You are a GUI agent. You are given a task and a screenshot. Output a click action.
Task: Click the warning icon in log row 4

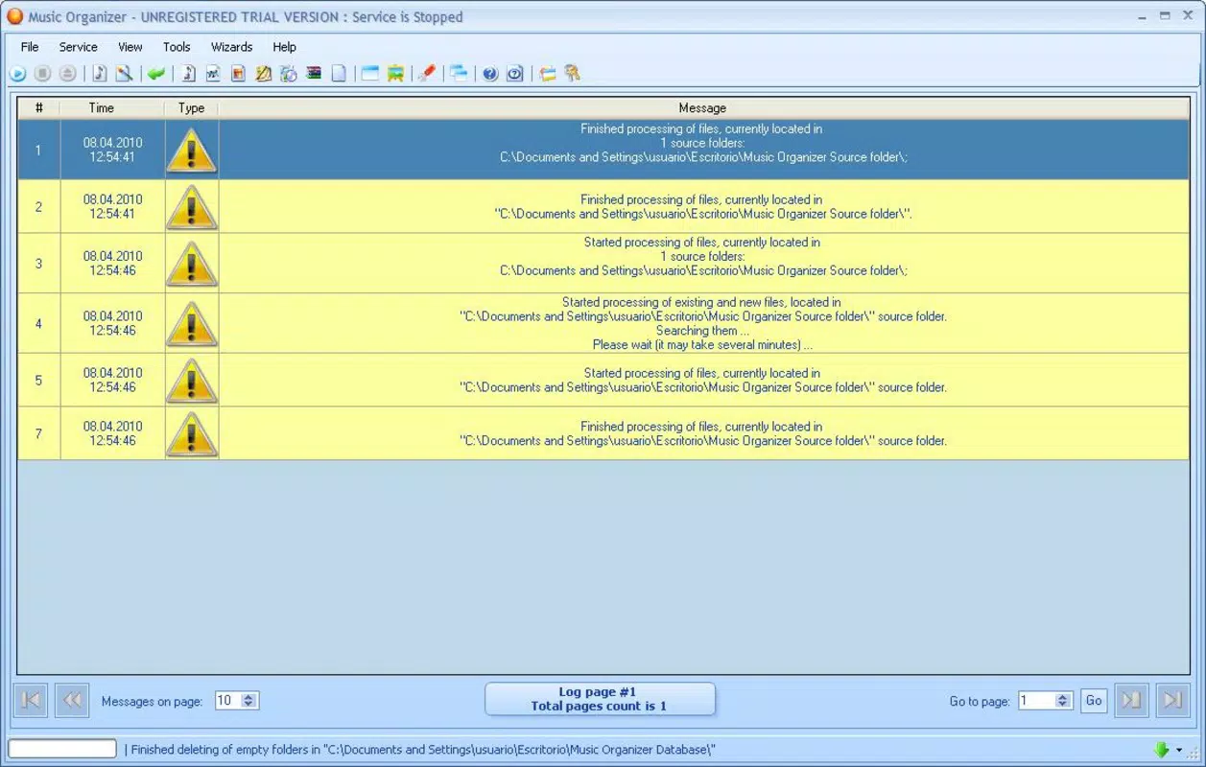(192, 324)
